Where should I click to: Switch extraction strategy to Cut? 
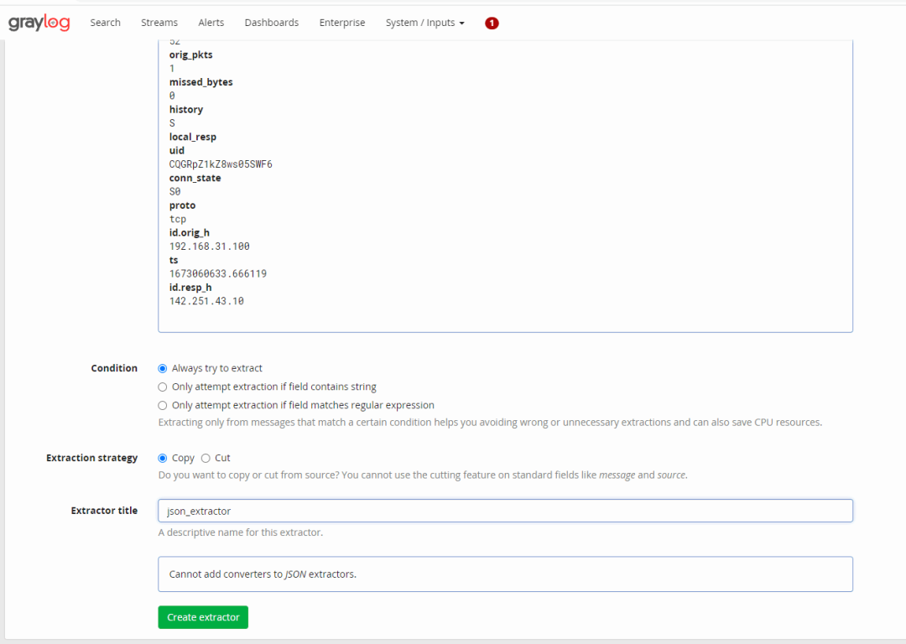pos(206,458)
